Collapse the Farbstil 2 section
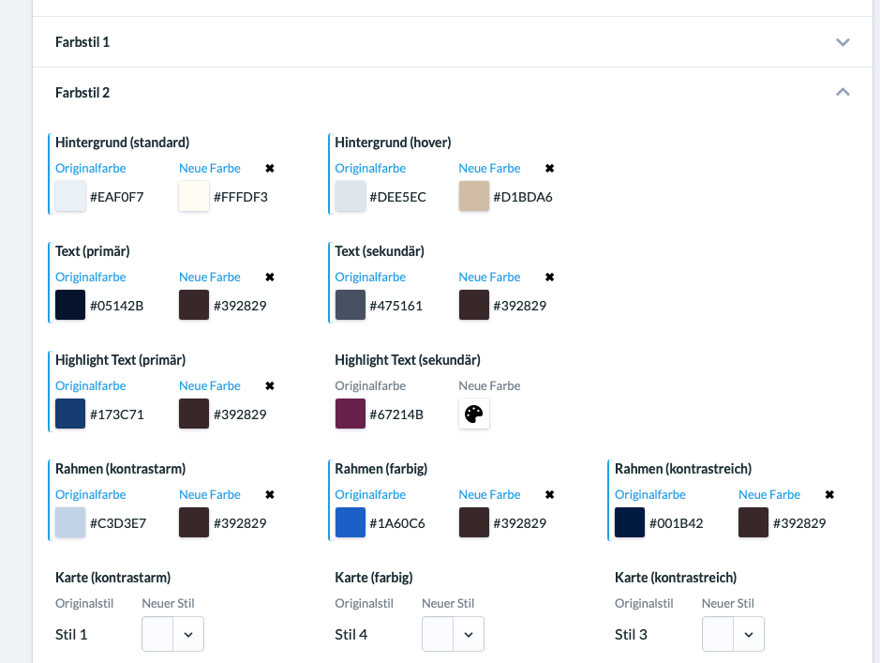 (843, 93)
